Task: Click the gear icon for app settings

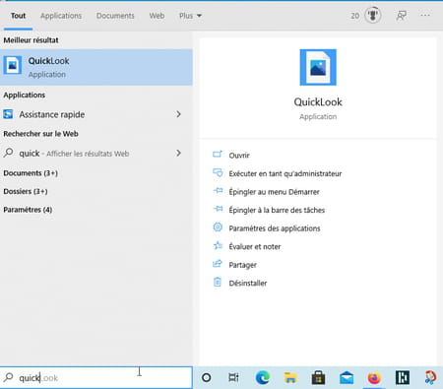Action: pyautogui.click(x=218, y=227)
